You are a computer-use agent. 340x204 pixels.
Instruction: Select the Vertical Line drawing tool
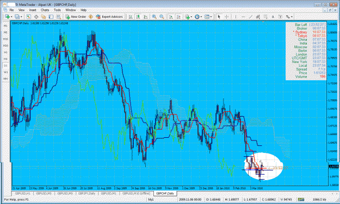[236, 17]
